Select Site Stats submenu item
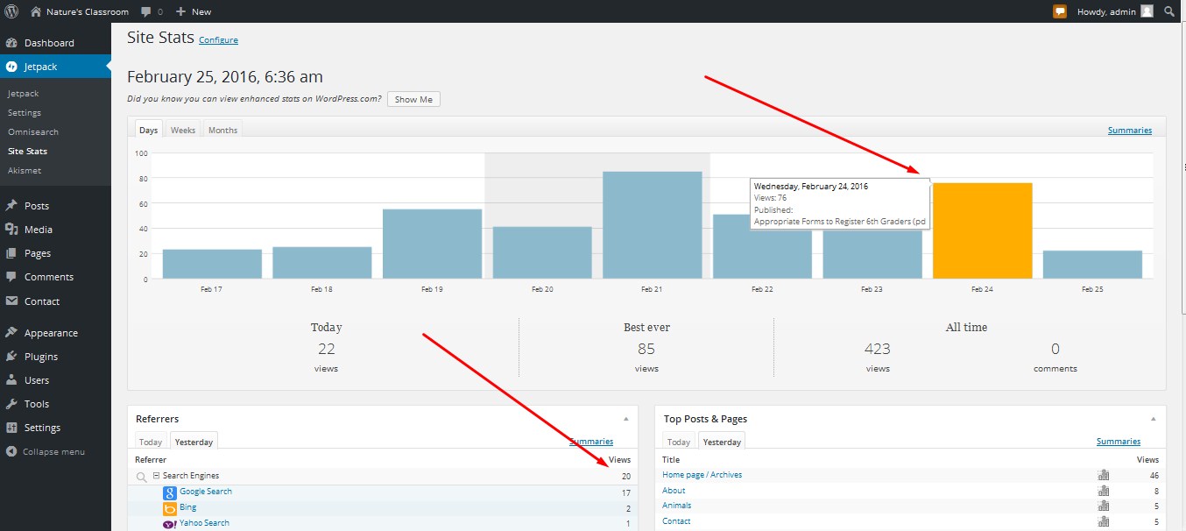Viewport: 1186px width, 531px height. coord(27,151)
